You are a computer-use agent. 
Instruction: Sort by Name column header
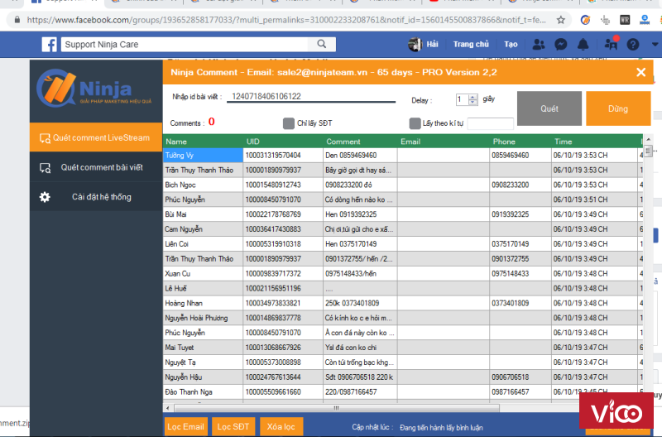click(x=203, y=142)
